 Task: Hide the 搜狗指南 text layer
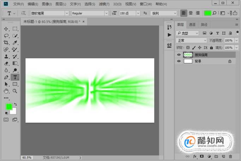tap(179, 55)
